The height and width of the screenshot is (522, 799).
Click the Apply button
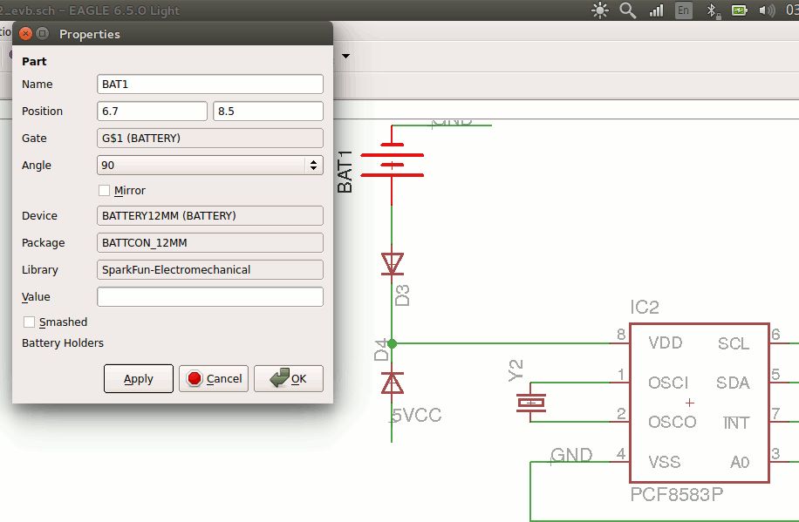pyautogui.click(x=138, y=378)
